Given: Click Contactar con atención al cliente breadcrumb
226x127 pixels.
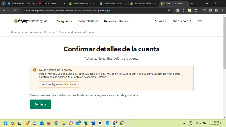Looking at the screenshot, I should pyautogui.click(x=31, y=32).
